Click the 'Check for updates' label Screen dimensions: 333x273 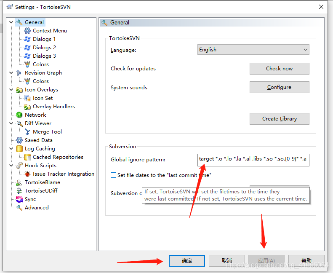click(x=133, y=69)
